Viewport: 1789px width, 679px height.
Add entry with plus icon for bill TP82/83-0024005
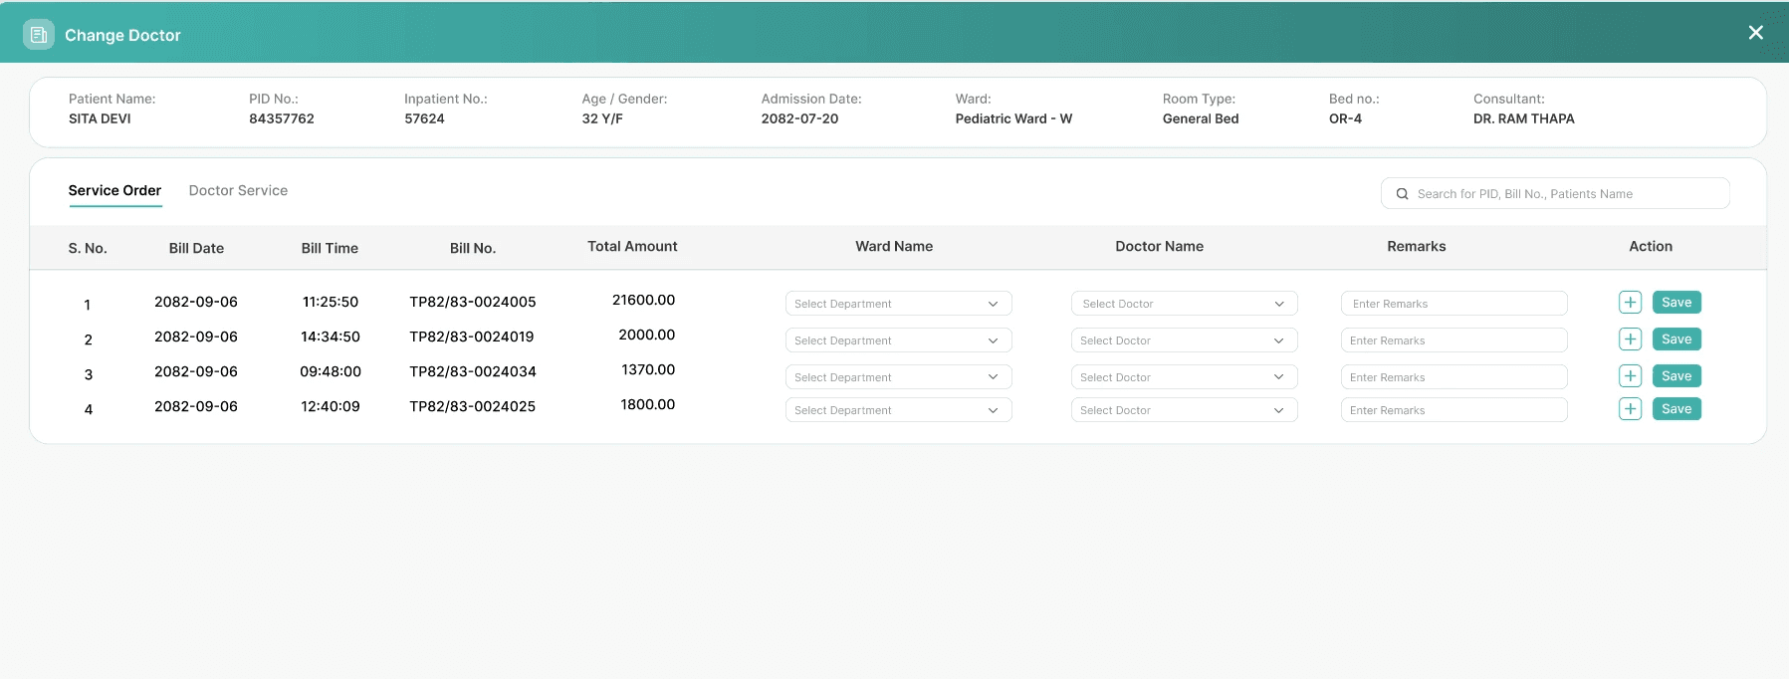pyautogui.click(x=1630, y=303)
